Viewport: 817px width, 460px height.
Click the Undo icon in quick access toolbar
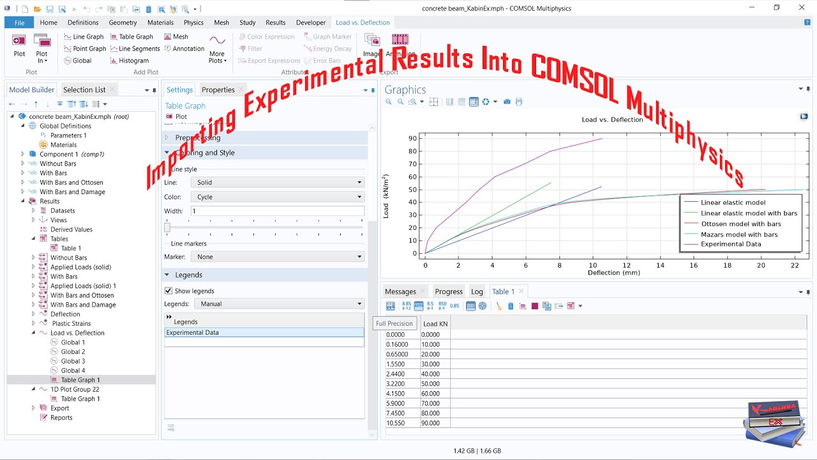tap(87, 9)
